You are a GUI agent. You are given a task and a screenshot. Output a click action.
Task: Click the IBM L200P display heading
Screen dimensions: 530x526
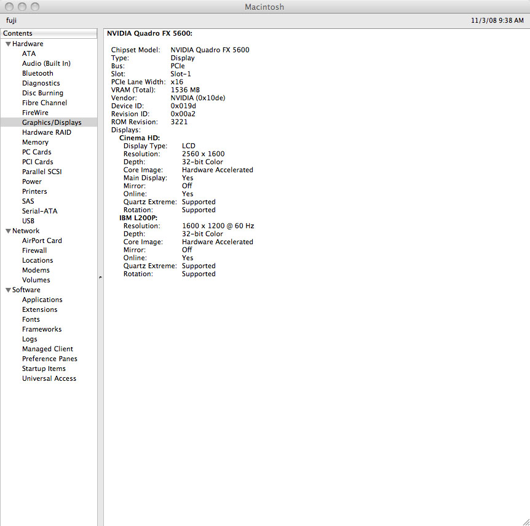coord(138,218)
